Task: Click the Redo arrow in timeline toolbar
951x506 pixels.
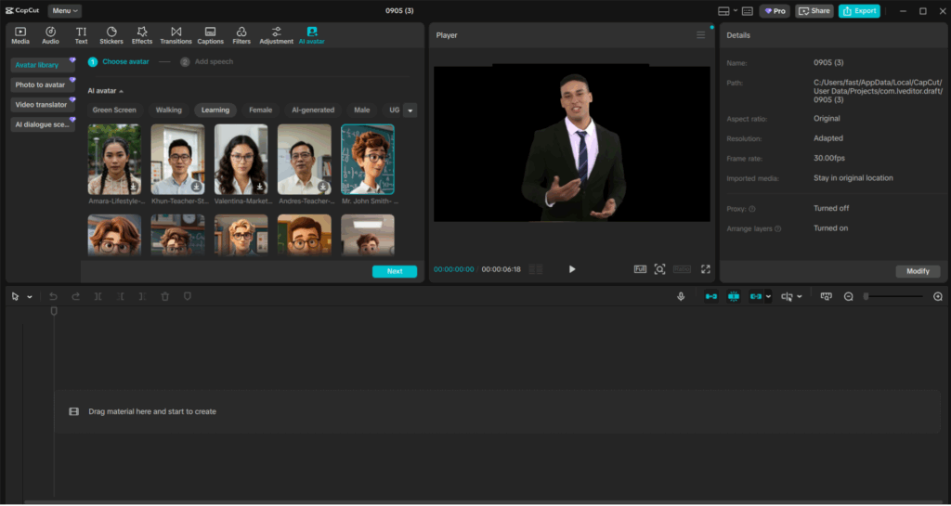Action: pyautogui.click(x=76, y=296)
